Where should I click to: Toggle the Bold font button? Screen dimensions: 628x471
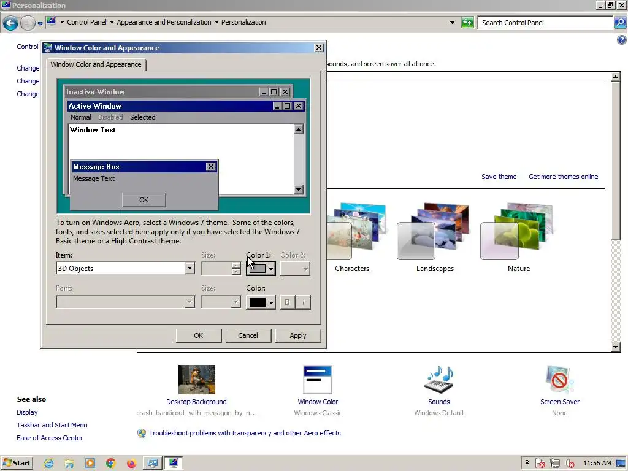(x=287, y=302)
